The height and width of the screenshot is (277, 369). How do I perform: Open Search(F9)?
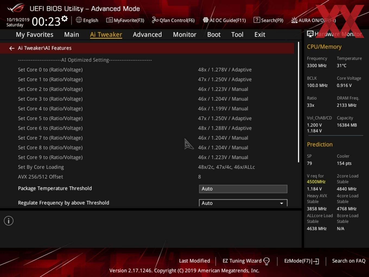[x=268, y=20]
